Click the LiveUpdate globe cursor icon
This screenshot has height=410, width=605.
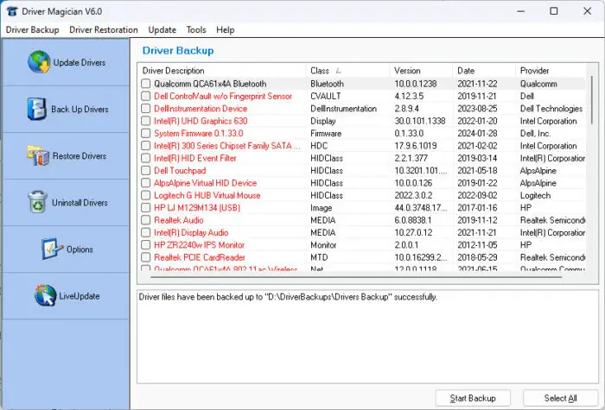[x=45, y=295]
